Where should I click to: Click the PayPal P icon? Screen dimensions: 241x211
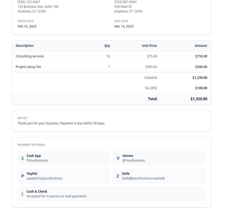click(23, 176)
